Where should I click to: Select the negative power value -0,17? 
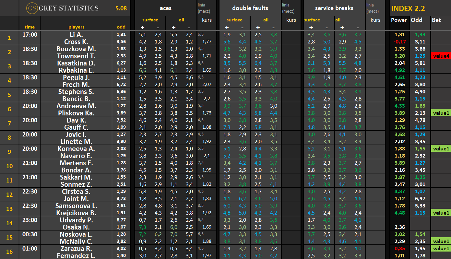click(x=400, y=41)
